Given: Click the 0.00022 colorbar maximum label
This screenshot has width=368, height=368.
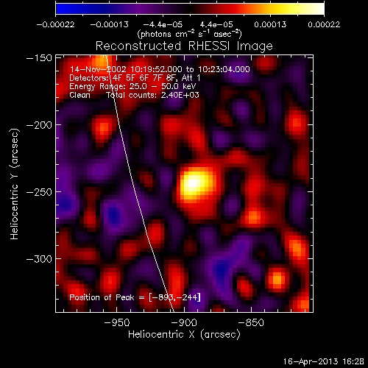Looking at the screenshot, I should point(324,24).
